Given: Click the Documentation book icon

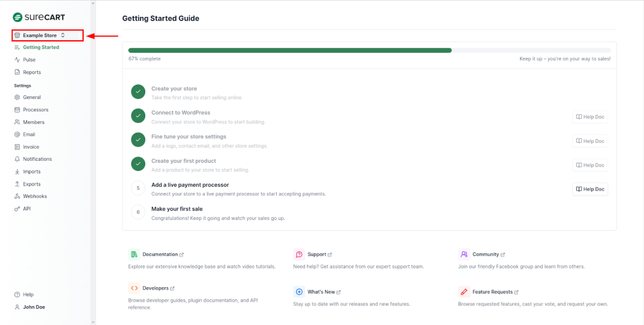Looking at the screenshot, I should pyautogui.click(x=134, y=255).
